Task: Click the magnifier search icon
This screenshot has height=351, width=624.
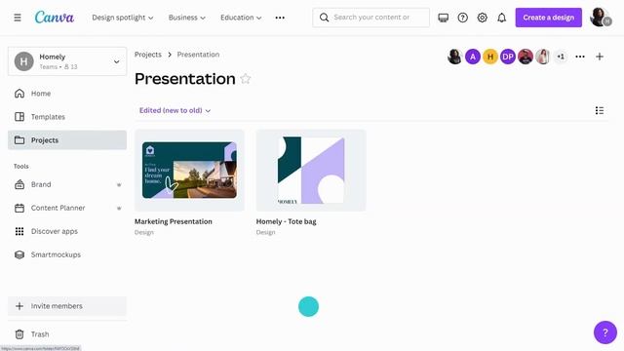Action: tap(324, 18)
